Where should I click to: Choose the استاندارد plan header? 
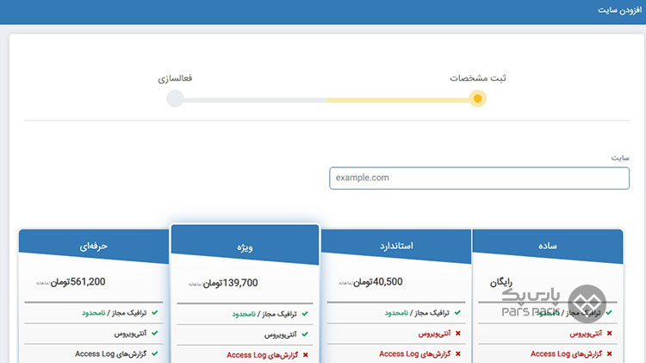tap(396, 246)
